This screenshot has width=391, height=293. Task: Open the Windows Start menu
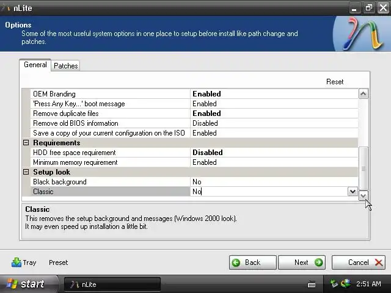pyautogui.click(x=29, y=284)
